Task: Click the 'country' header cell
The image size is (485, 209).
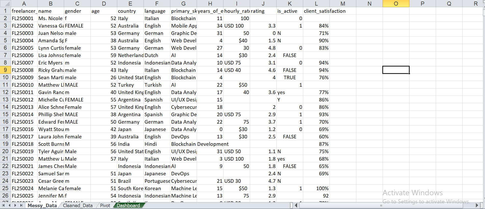Action: (x=130, y=11)
